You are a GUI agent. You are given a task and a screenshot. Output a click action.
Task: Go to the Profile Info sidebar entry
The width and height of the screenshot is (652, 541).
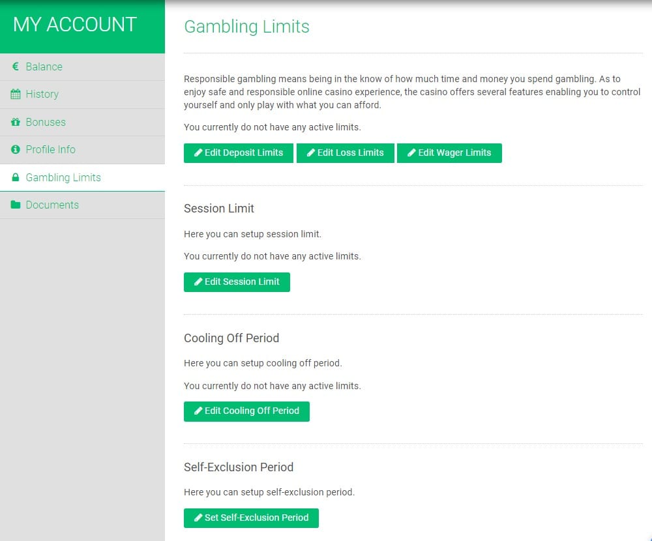51,150
